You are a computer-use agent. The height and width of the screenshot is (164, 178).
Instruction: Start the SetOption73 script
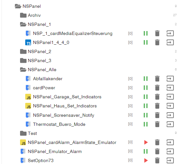click(x=146, y=160)
